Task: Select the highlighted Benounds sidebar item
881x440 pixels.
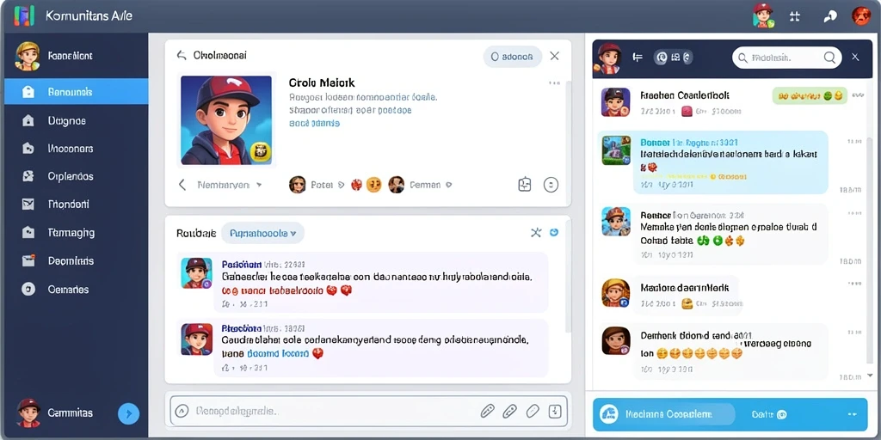Action: [77, 92]
